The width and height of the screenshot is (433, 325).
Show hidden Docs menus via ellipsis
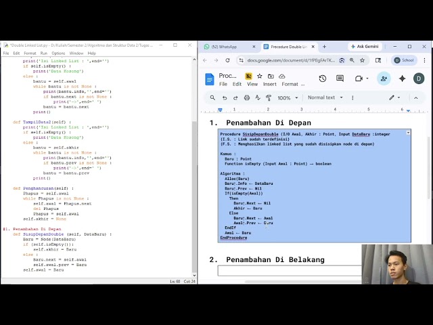pyautogui.click(x=303, y=85)
